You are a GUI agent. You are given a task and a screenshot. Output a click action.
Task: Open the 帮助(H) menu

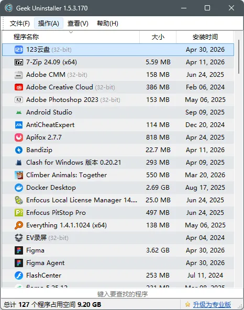pos(107,24)
